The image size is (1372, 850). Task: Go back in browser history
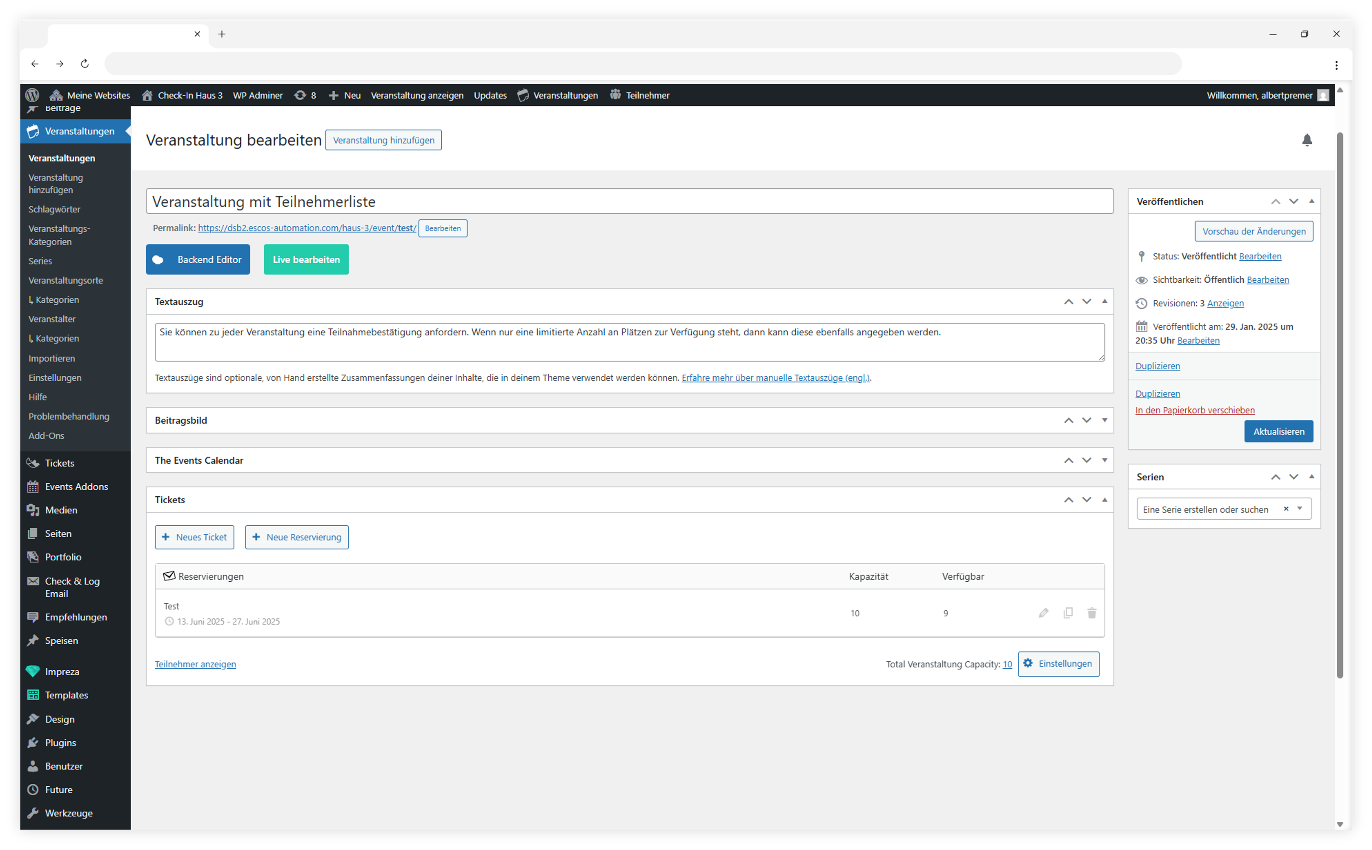[x=35, y=64]
